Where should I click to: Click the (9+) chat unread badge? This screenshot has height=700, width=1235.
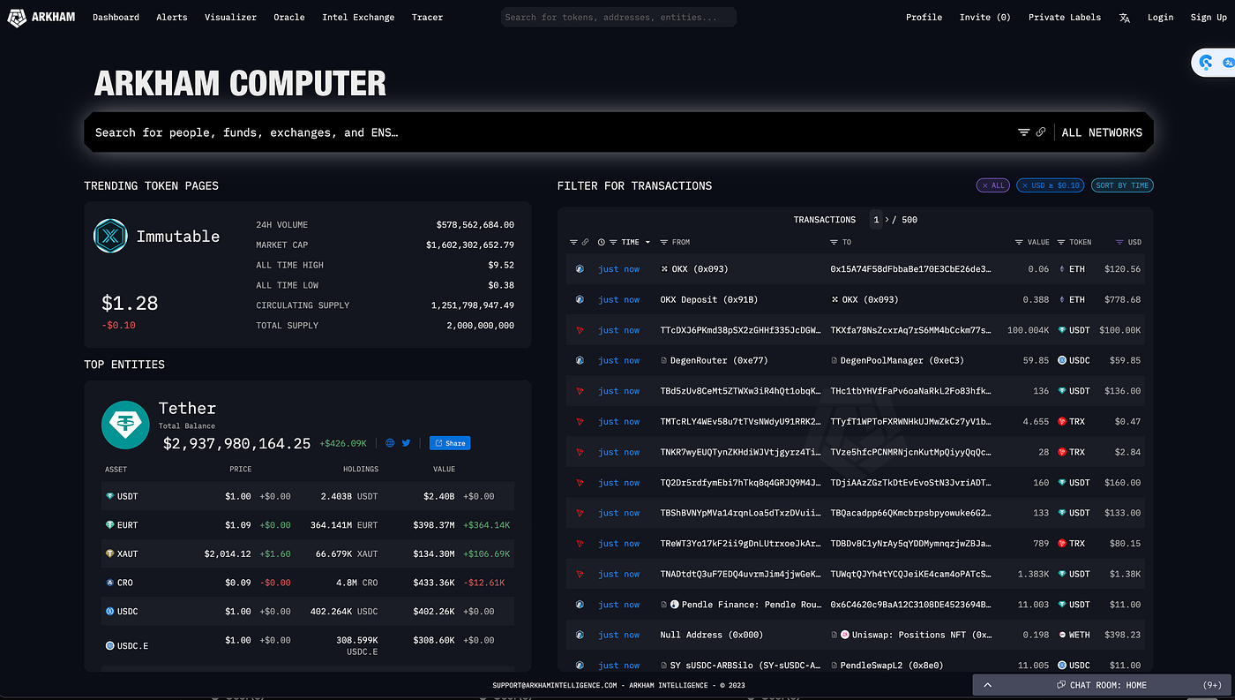1212,685
